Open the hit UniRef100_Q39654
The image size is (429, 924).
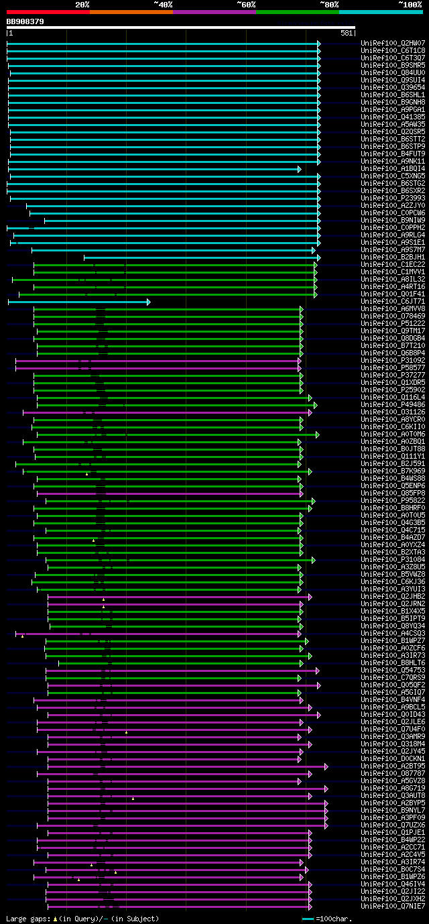click(393, 88)
